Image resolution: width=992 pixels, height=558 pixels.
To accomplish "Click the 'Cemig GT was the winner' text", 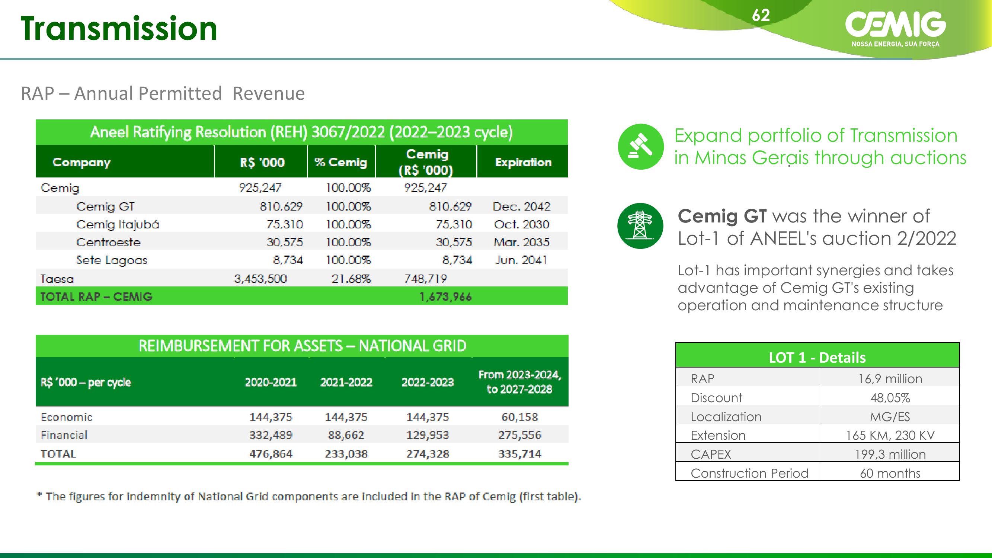I will (816, 227).
